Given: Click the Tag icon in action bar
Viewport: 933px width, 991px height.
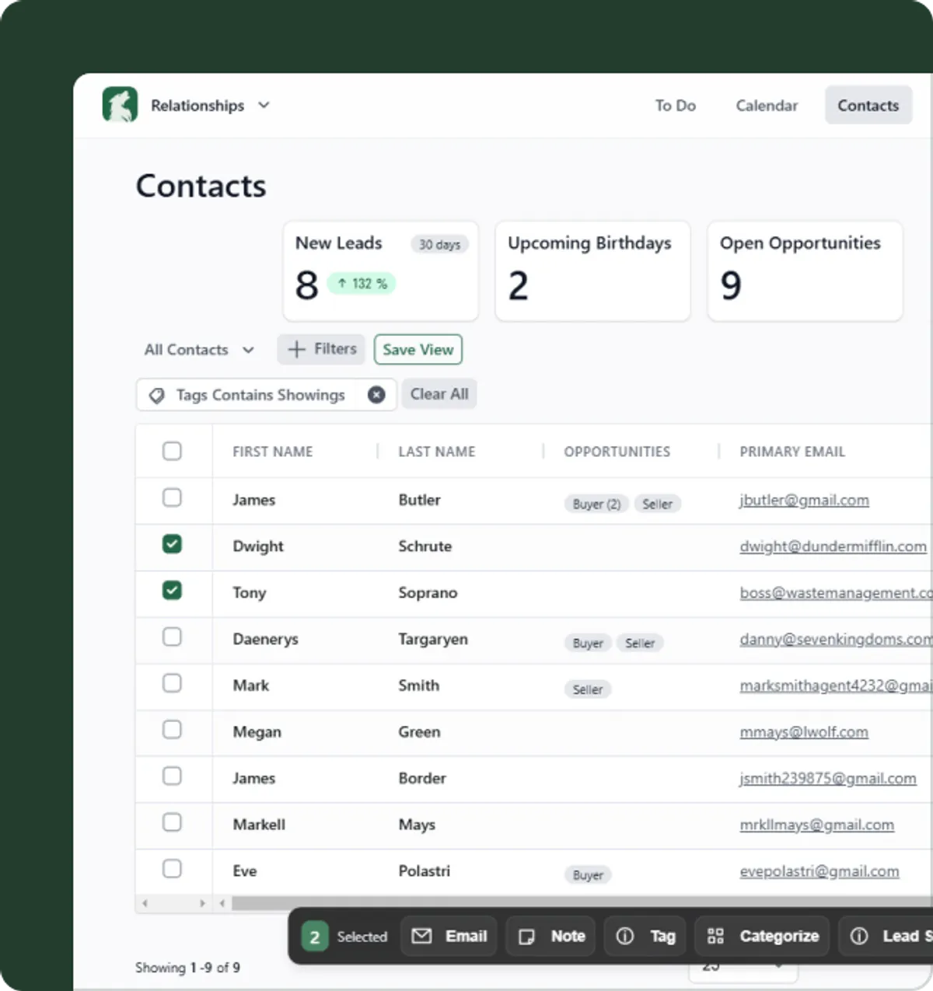Looking at the screenshot, I should pyautogui.click(x=625, y=937).
